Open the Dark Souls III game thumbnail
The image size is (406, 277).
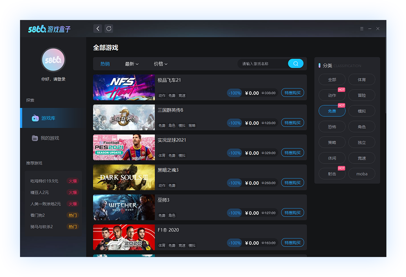[124, 177]
